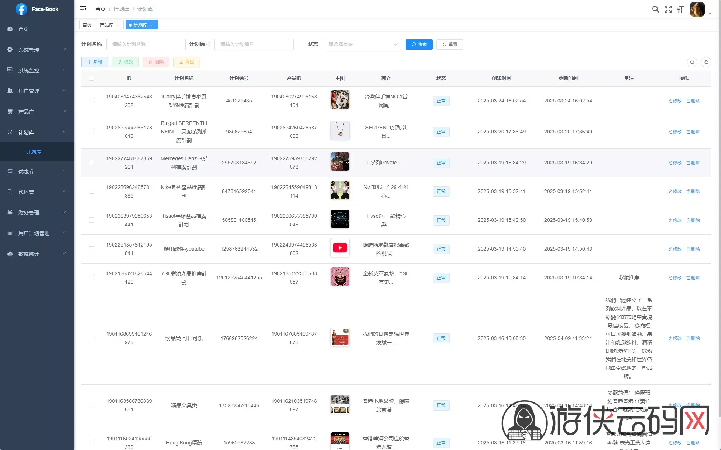Check the select-all checkbox in table header
721x450 pixels.
pos(92,78)
